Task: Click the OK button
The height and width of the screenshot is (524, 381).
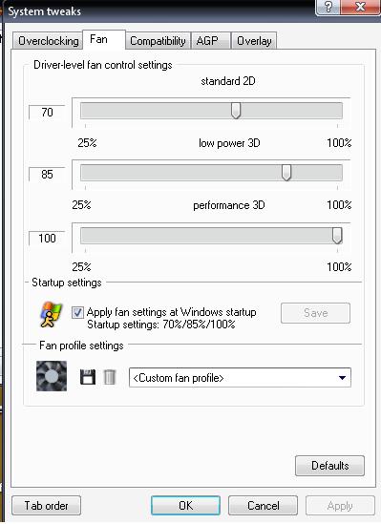Action: point(185,505)
